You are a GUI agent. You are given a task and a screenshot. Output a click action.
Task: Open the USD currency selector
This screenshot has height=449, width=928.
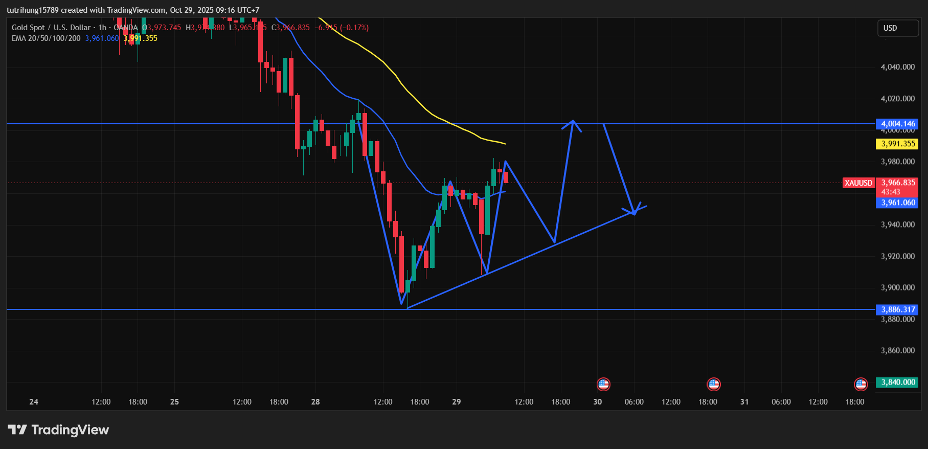pyautogui.click(x=897, y=28)
